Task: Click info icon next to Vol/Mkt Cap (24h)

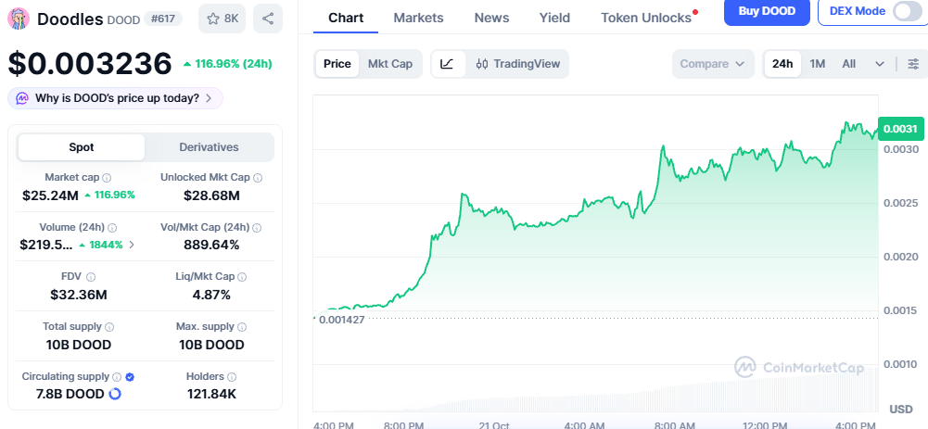Action: pos(257,228)
